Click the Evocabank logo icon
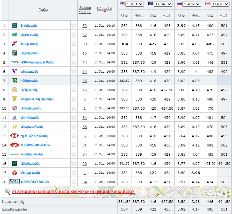This screenshot has height=214, width=232. coord(14,71)
